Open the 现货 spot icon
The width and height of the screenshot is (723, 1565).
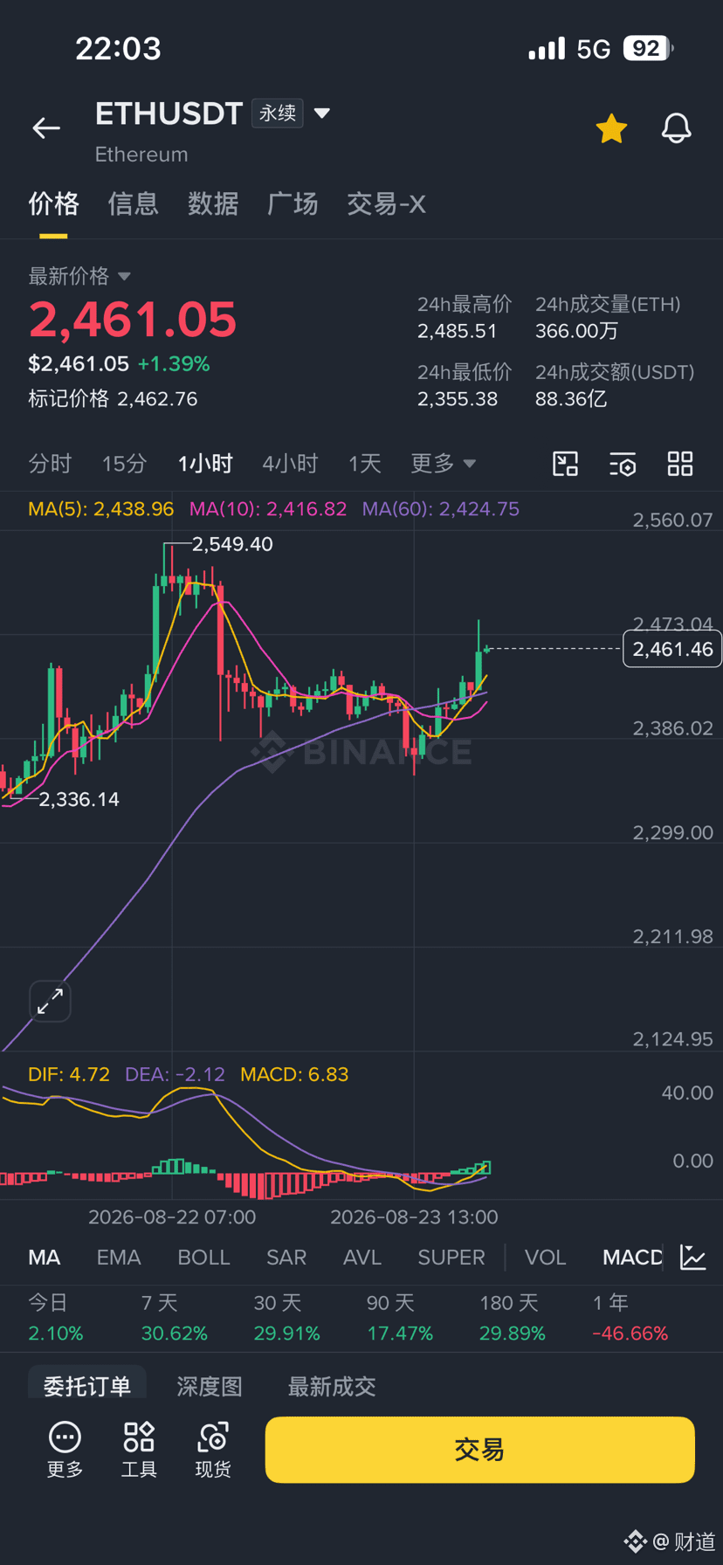pos(213,1450)
